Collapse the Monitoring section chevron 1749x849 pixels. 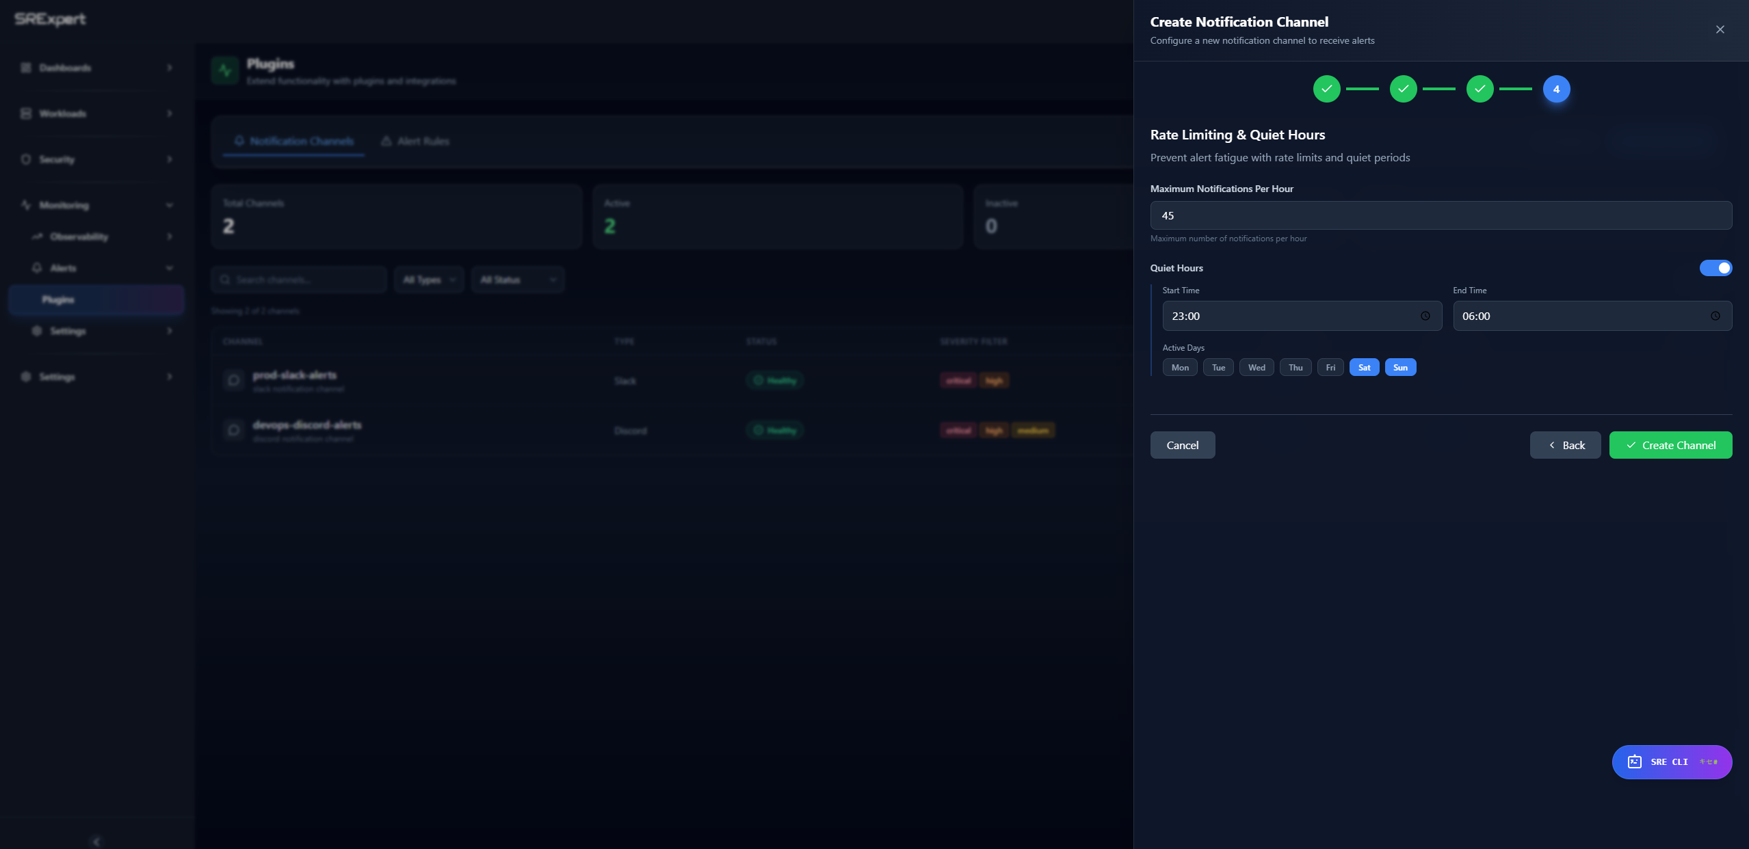coord(170,205)
